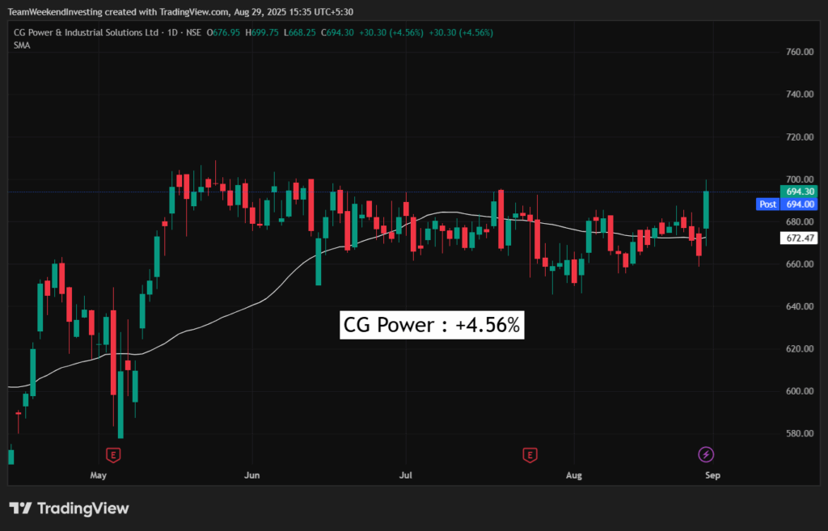Click the 640.00 price axis label
Viewport: 828px width, 531px height.
[x=800, y=306]
